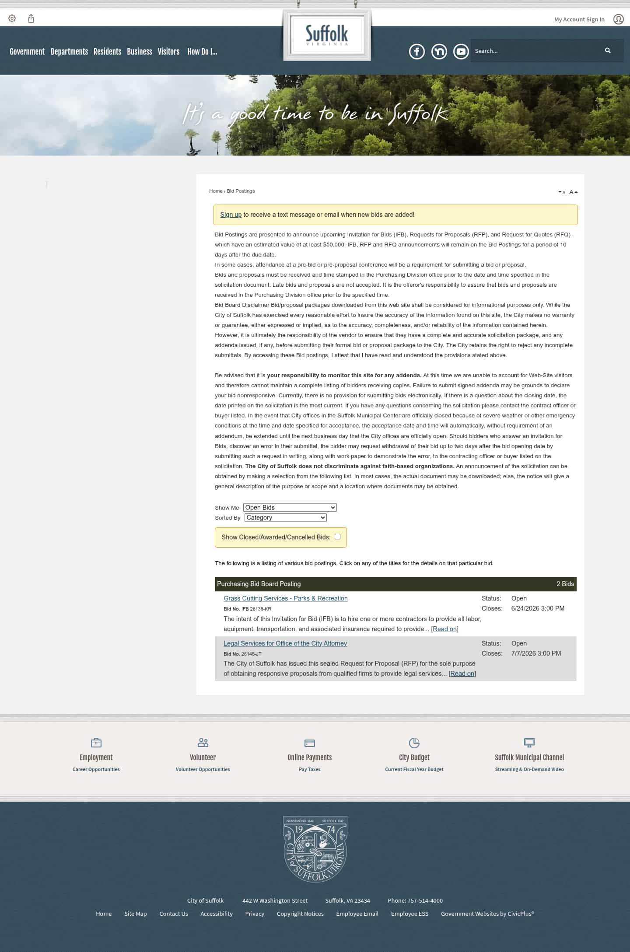630x952 pixels.
Task: Click Read on for Grass Cutting bid
Action: point(444,629)
